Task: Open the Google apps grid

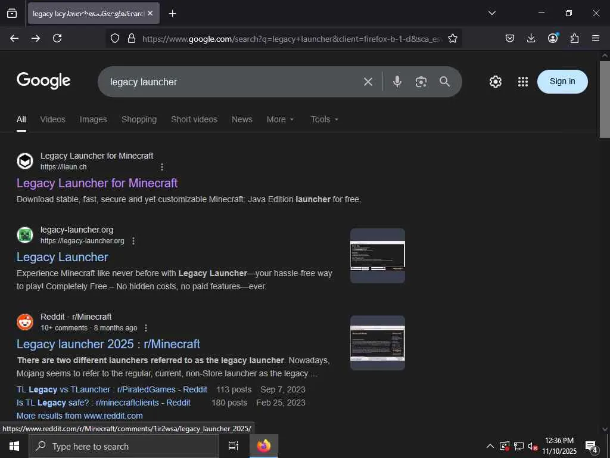Action: tap(523, 82)
